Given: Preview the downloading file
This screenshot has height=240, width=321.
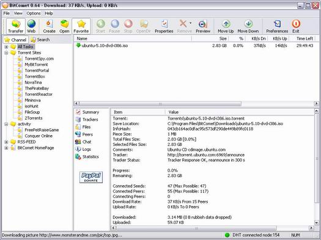Looking at the screenshot, I should pos(203,26).
